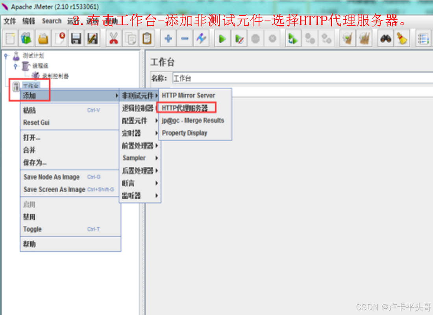Click the Remote Start icon
433x315 pixels.
point(293,39)
